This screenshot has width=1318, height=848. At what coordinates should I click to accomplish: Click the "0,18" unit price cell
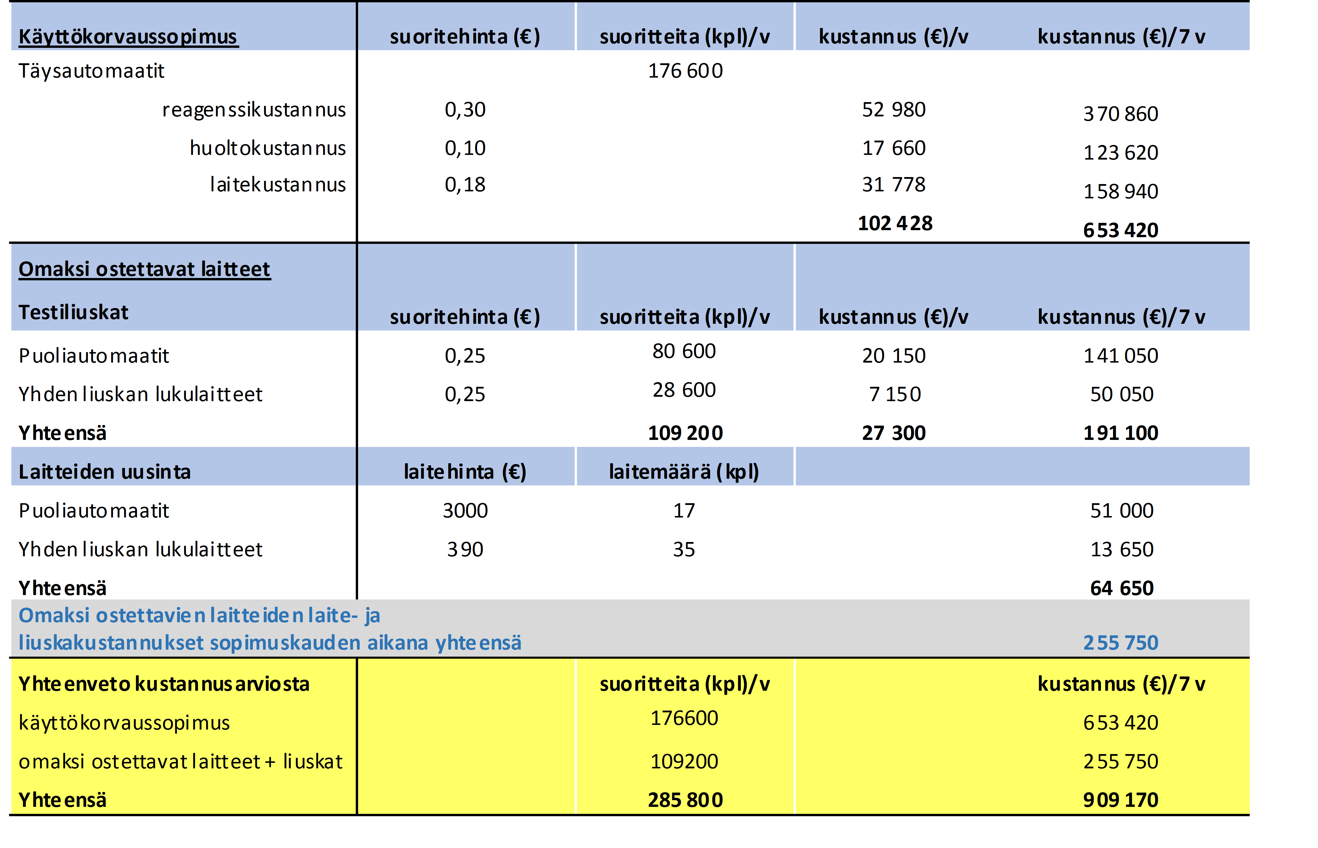coord(465,184)
